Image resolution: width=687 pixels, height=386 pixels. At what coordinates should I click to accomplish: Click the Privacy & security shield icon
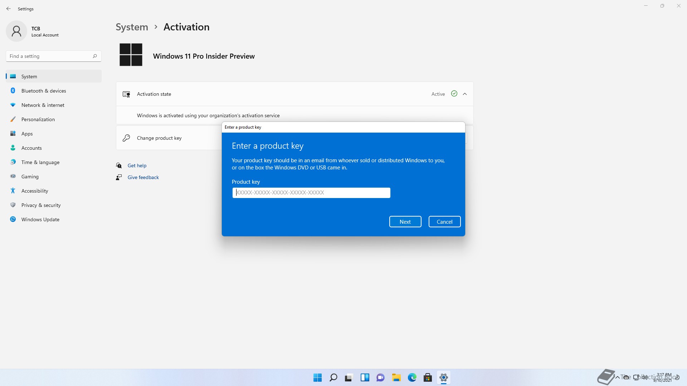(x=13, y=205)
